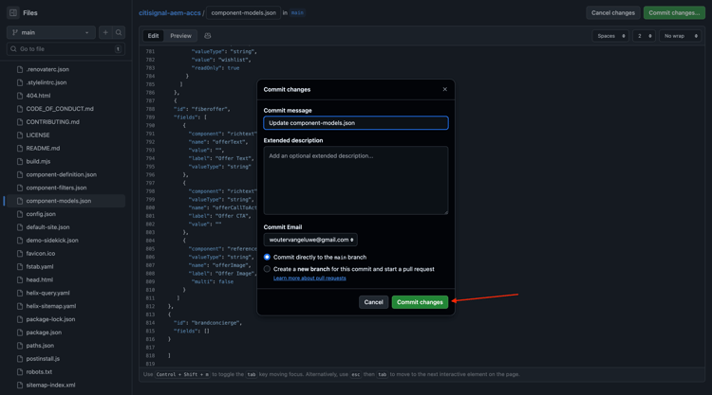
Task: Open the Spaces indent mode dropdown
Action: [x=610, y=36]
